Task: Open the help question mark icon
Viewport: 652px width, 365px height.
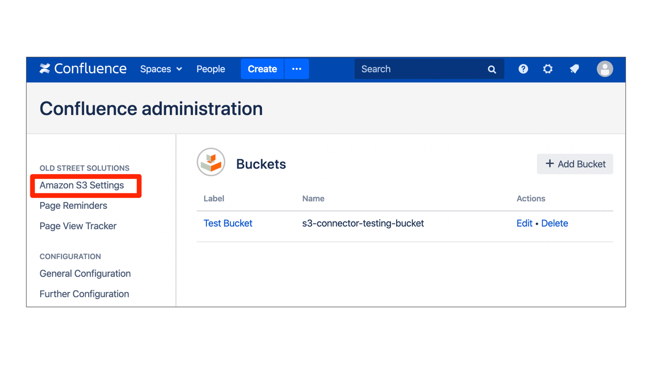Action: tap(523, 69)
